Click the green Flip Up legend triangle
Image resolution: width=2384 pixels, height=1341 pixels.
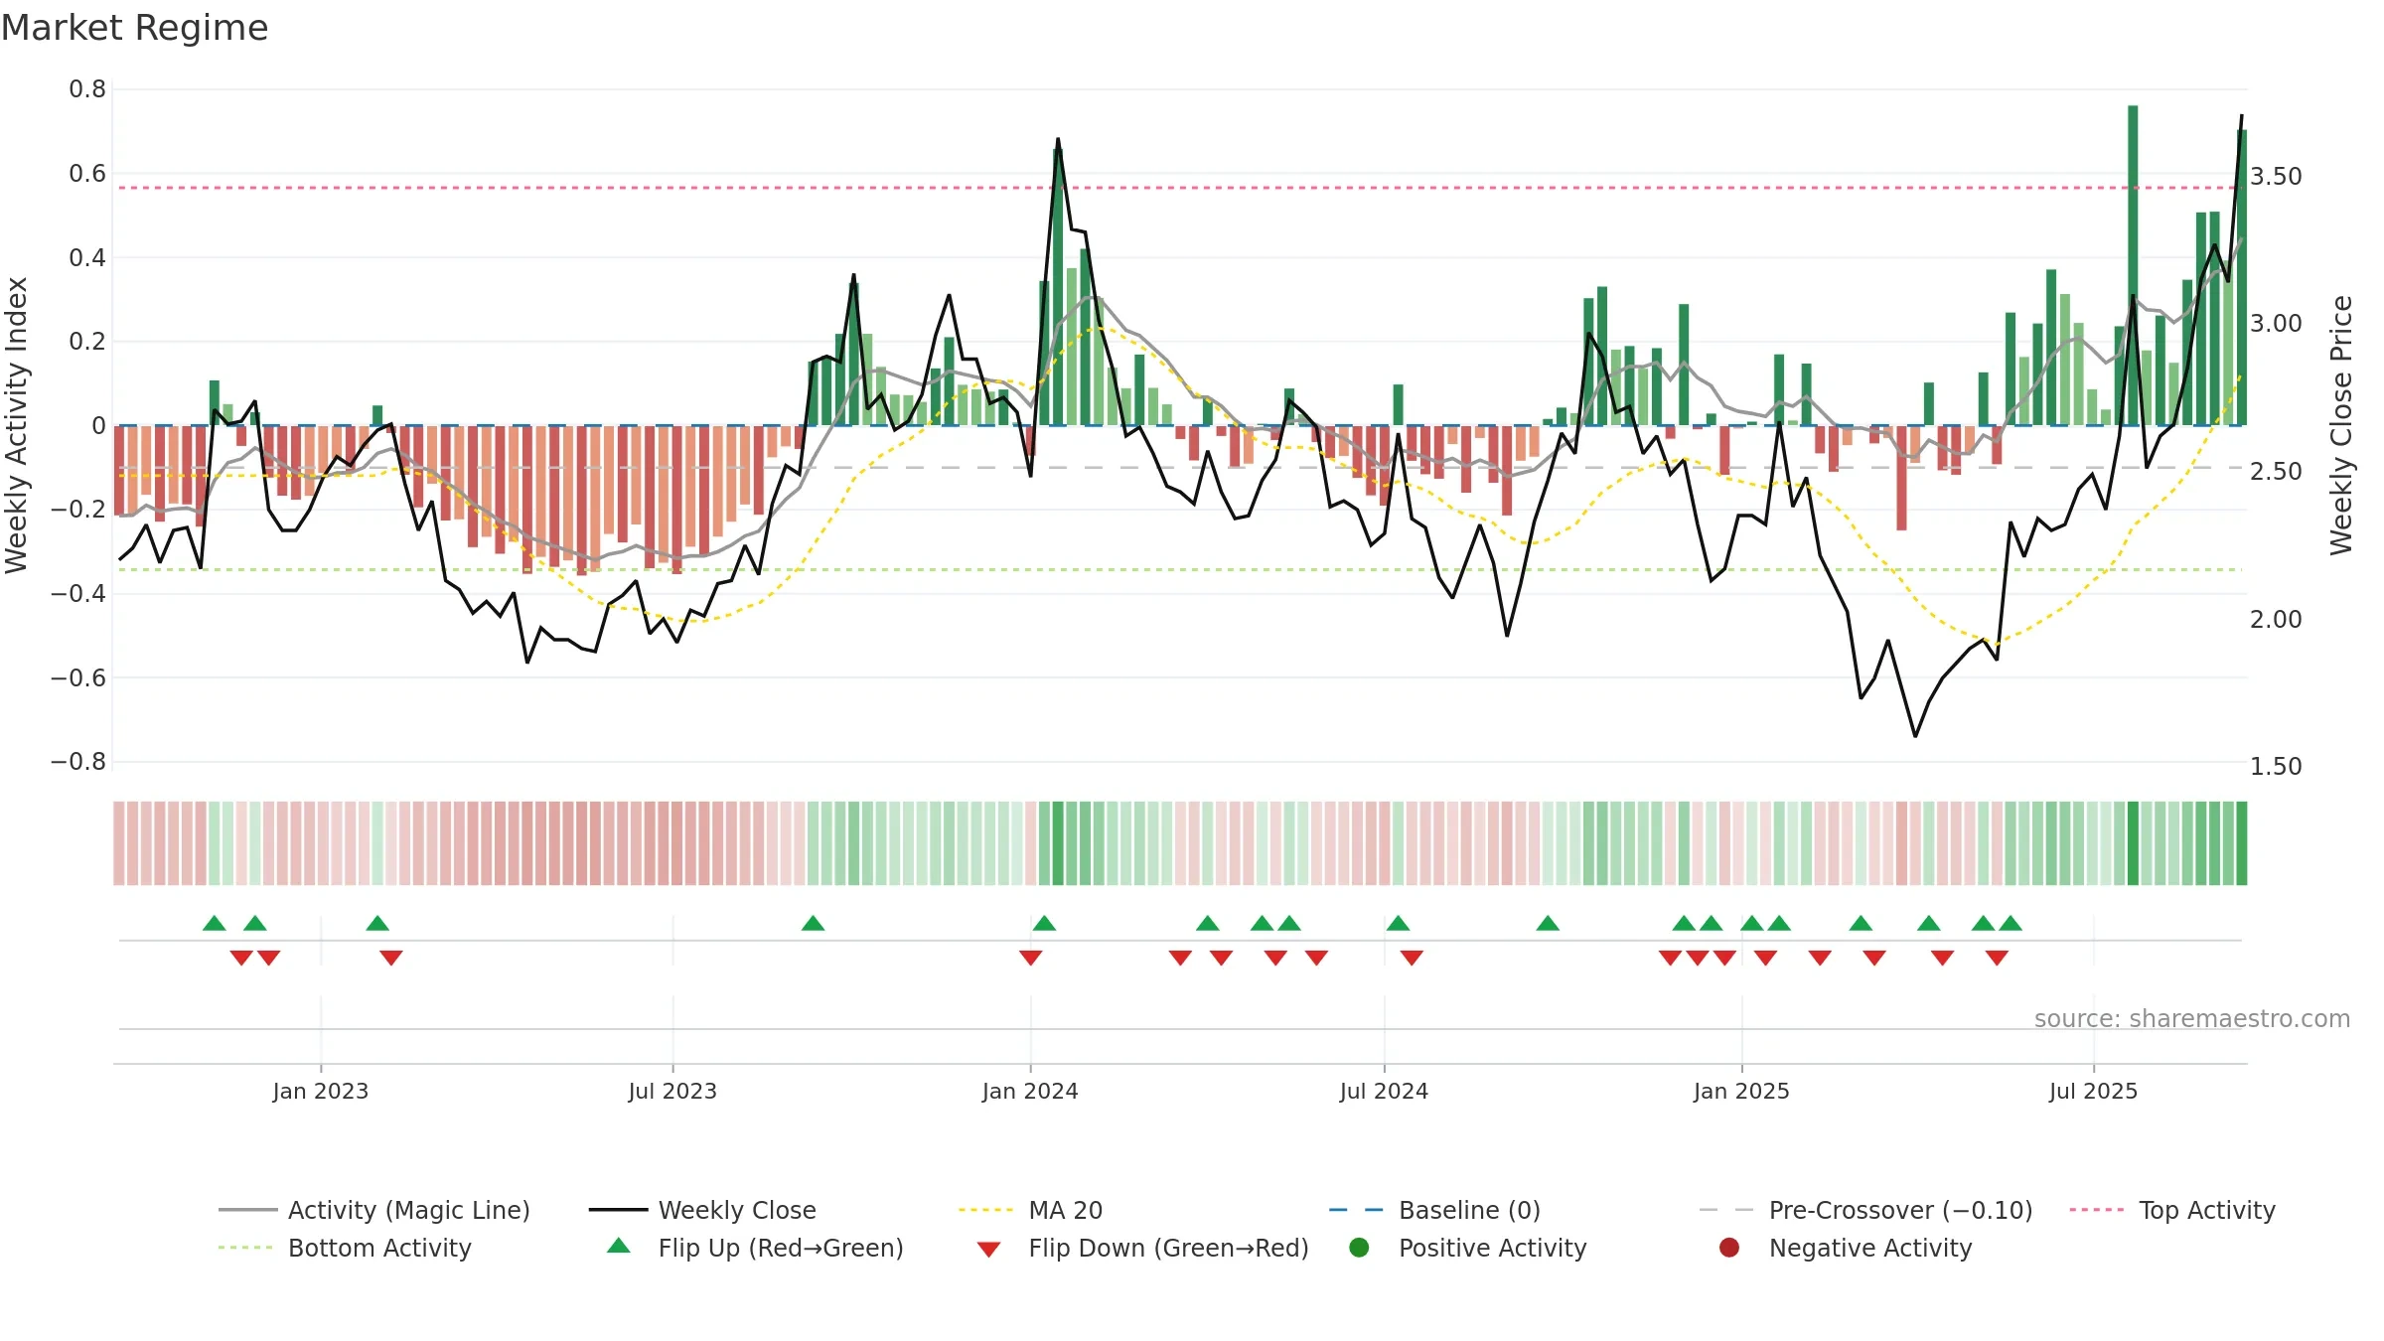pos(619,1246)
